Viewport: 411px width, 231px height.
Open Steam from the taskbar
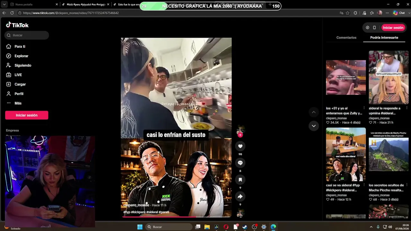[x=245, y=227]
